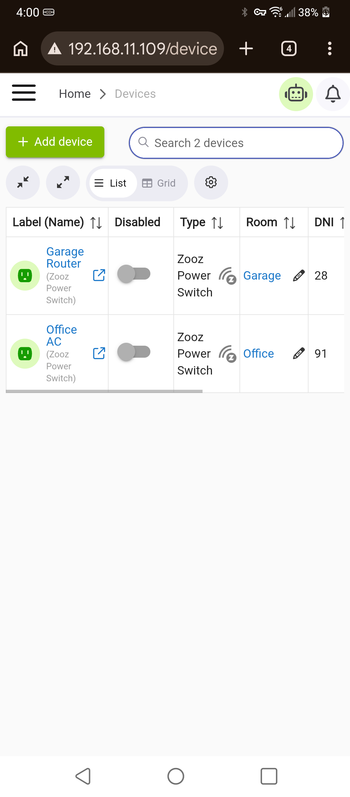Open the notifications bell
Screen dimensions: 350x797
click(x=333, y=94)
